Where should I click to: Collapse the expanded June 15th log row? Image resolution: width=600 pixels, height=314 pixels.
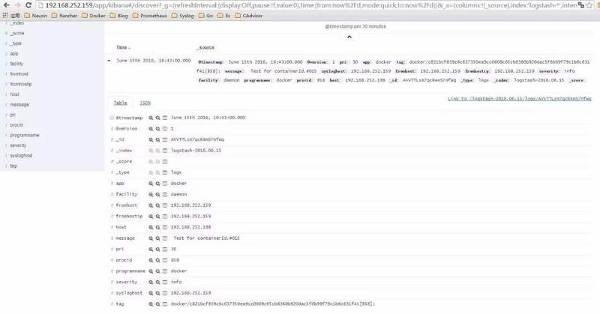click(x=109, y=61)
